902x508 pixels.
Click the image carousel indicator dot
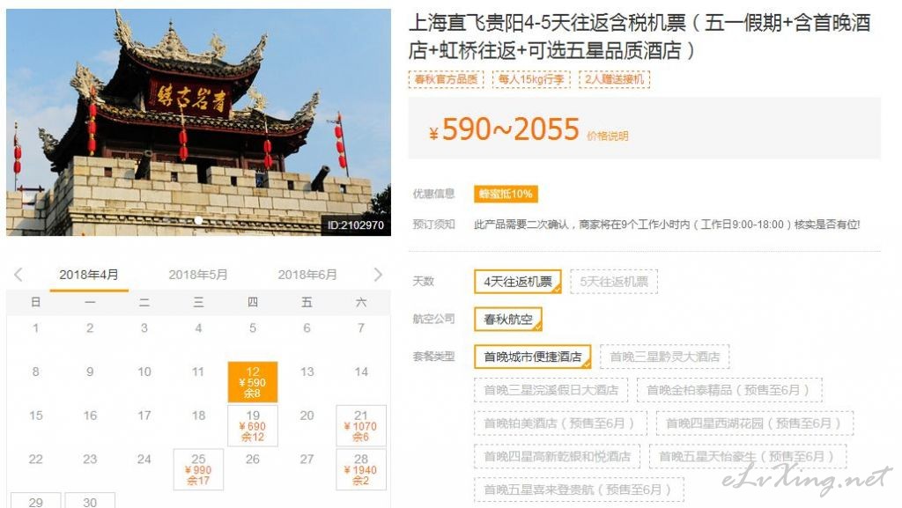(198, 220)
